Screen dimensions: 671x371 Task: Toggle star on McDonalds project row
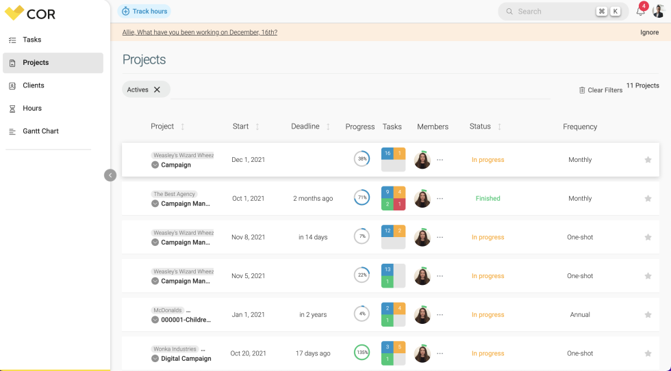click(x=648, y=315)
